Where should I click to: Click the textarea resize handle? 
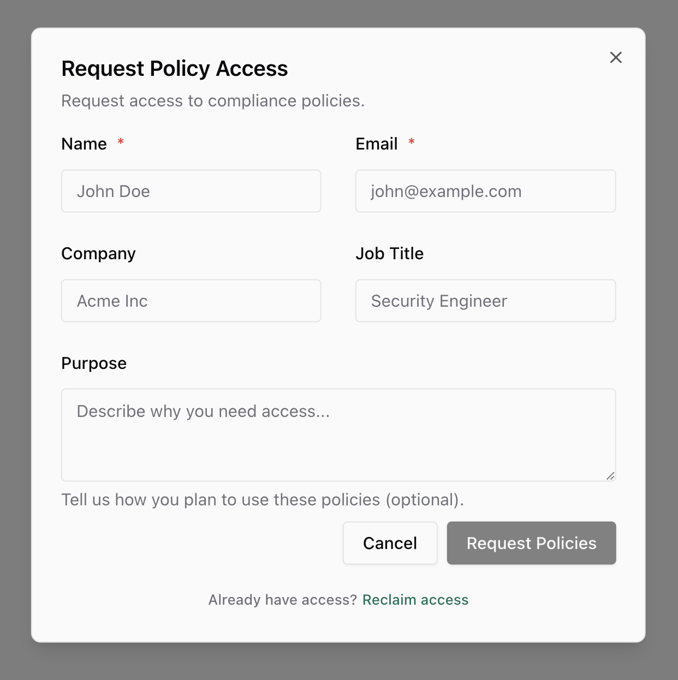(x=610, y=476)
